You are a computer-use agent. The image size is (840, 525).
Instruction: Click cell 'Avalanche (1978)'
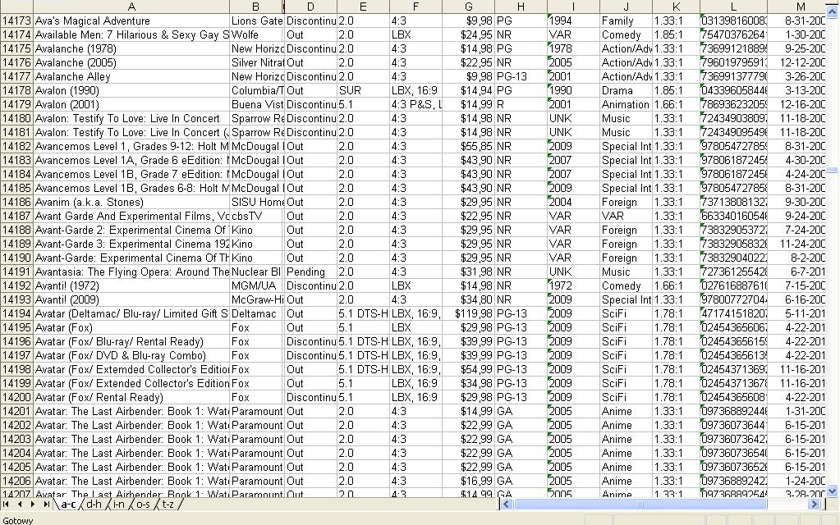click(131, 48)
